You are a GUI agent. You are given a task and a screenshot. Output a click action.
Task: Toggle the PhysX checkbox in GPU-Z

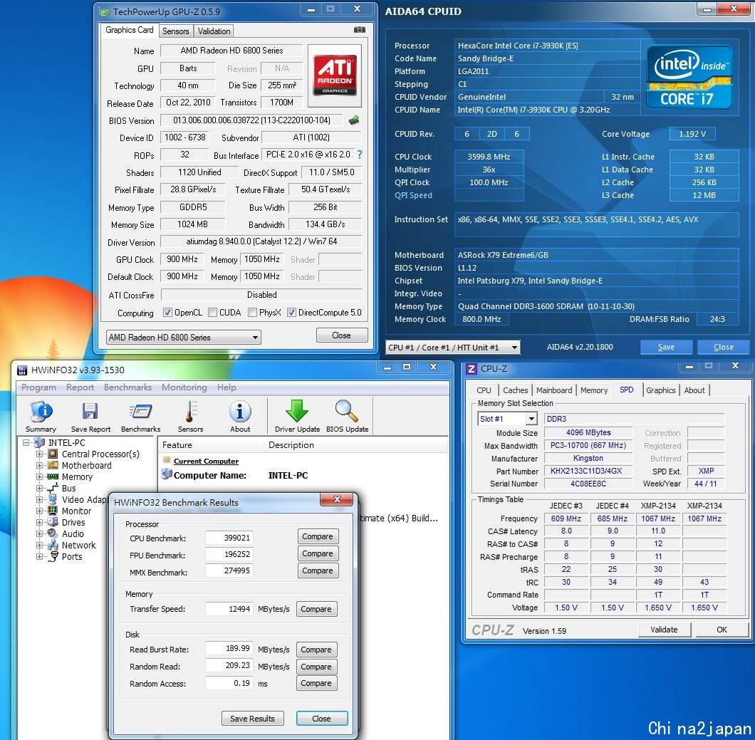(252, 313)
